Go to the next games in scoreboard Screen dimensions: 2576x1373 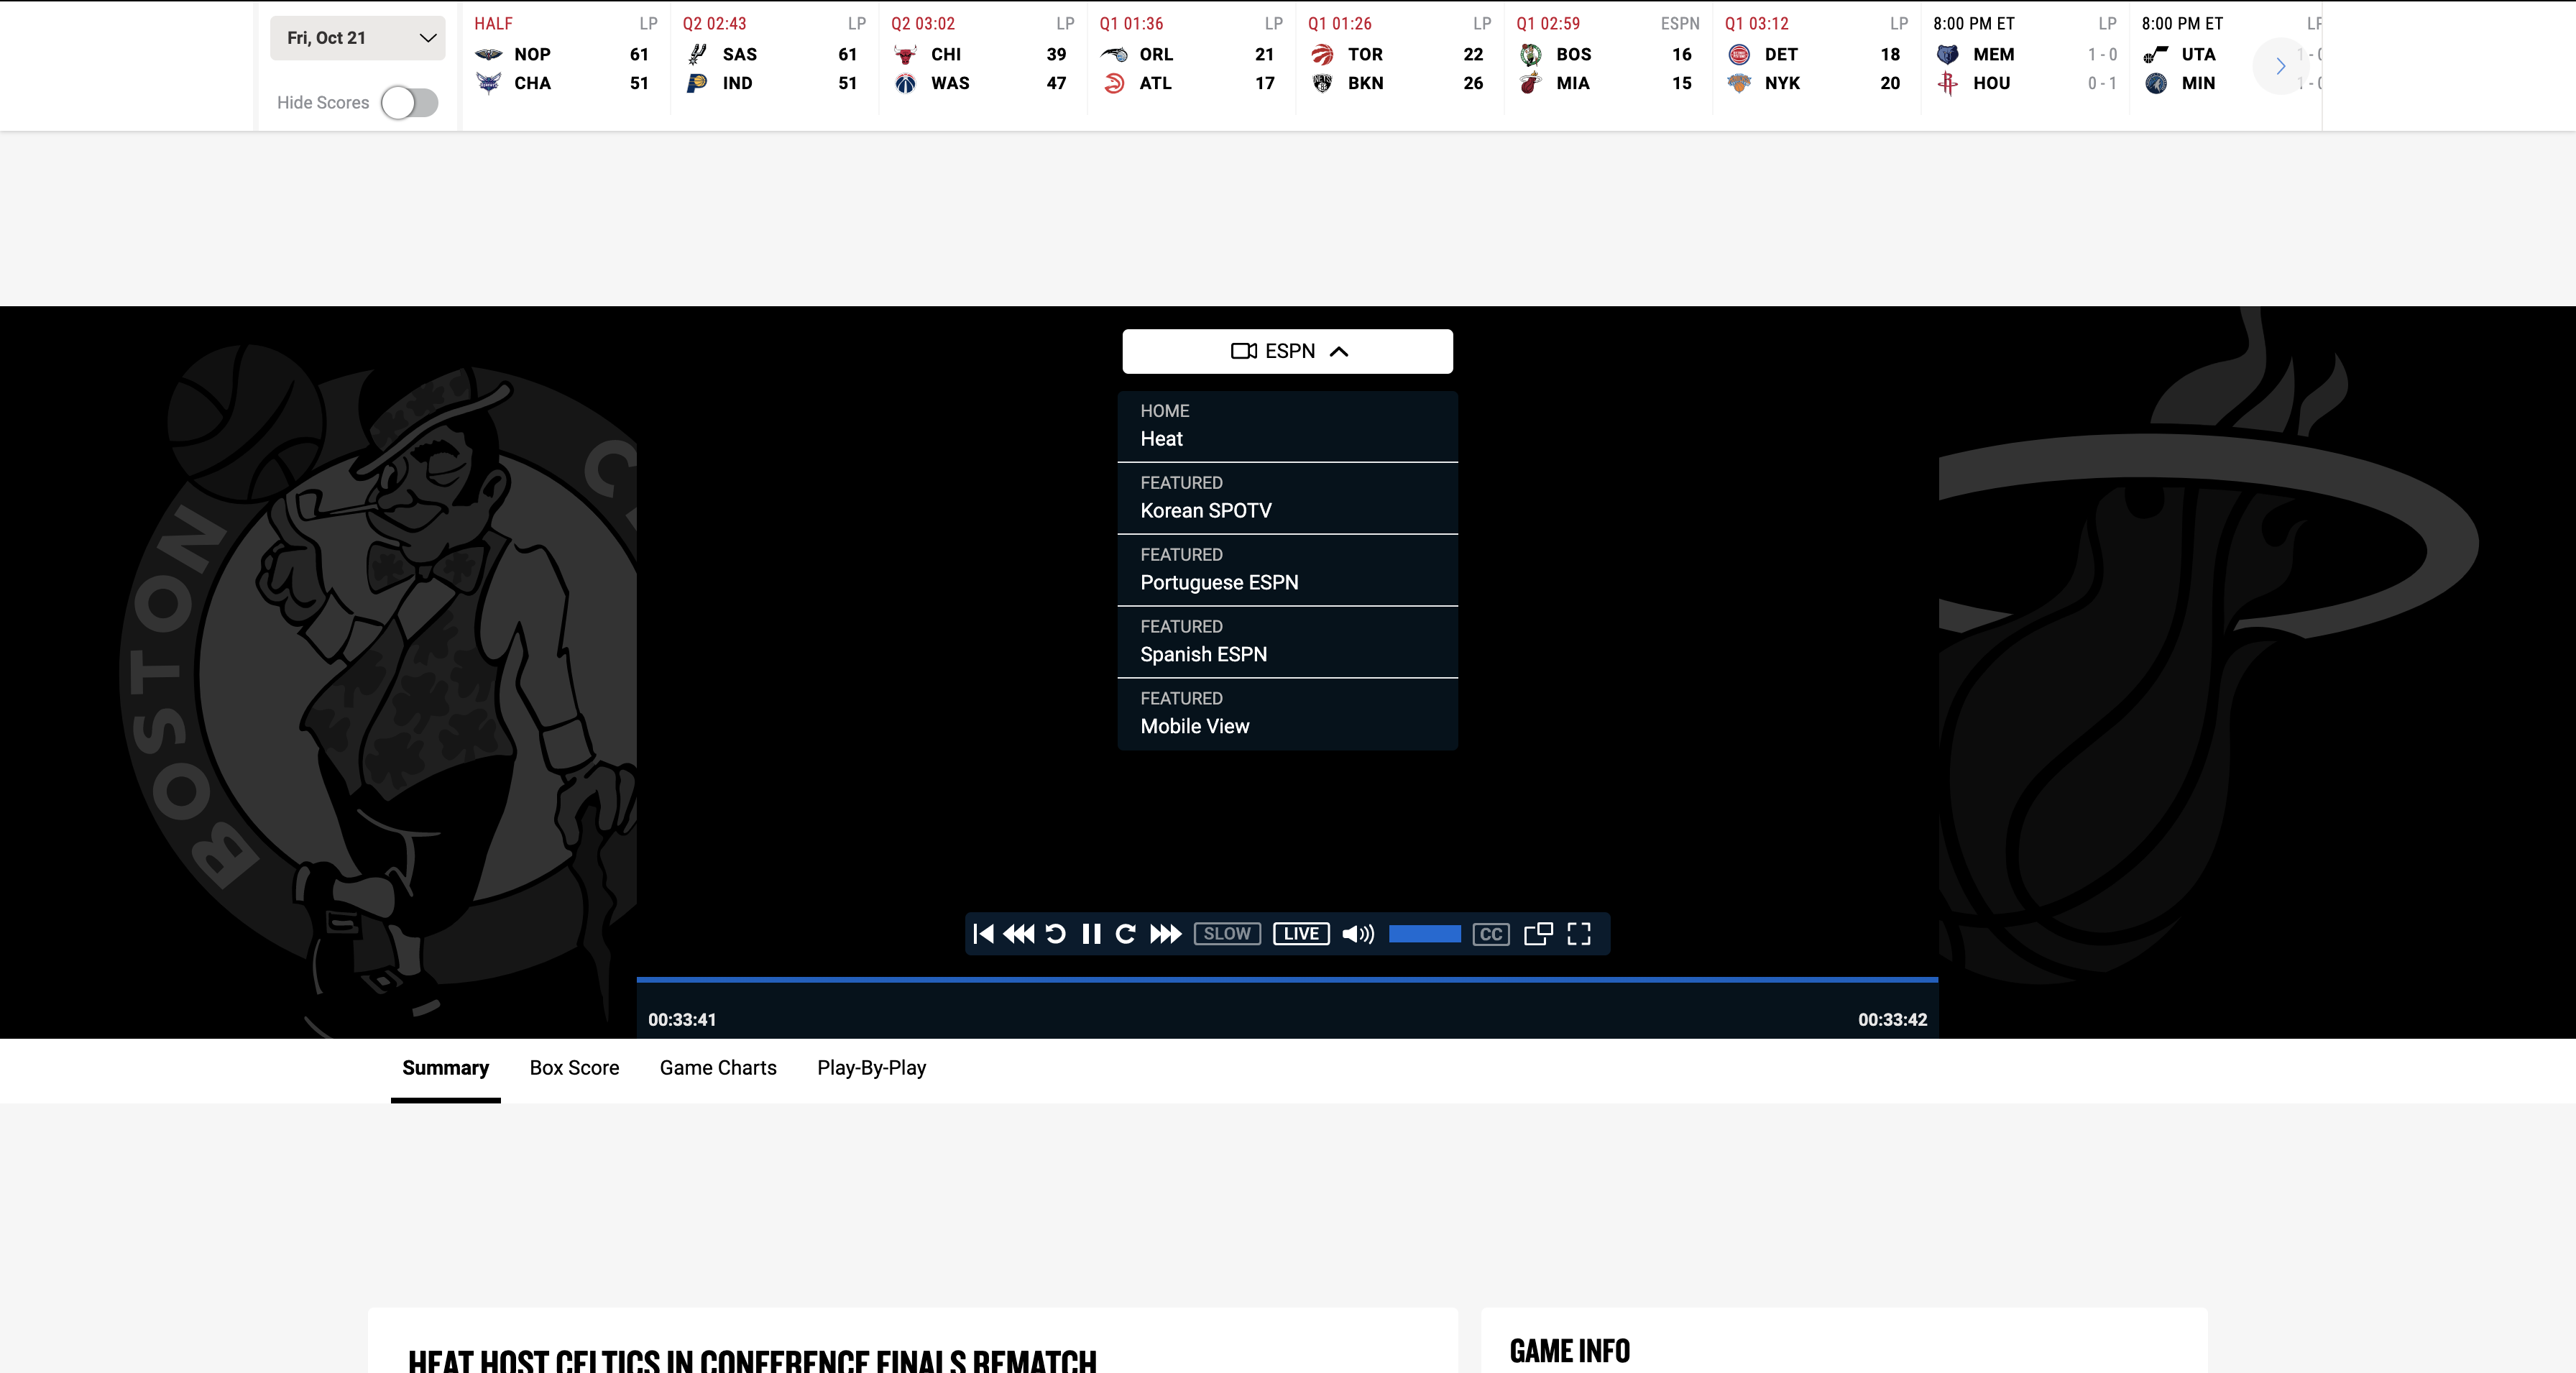pos(2280,66)
